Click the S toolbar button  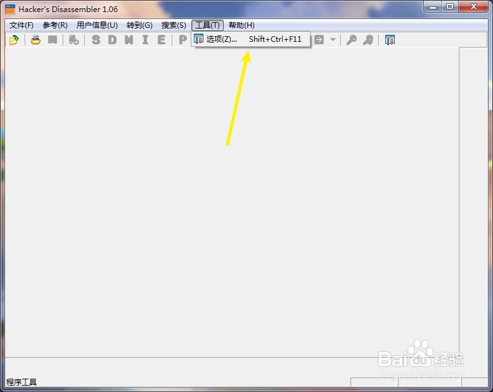tap(96, 40)
